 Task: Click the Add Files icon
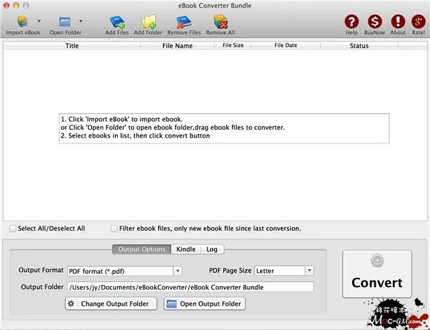tap(117, 22)
